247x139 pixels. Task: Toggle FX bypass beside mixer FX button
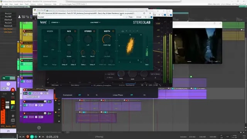pos(12,78)
